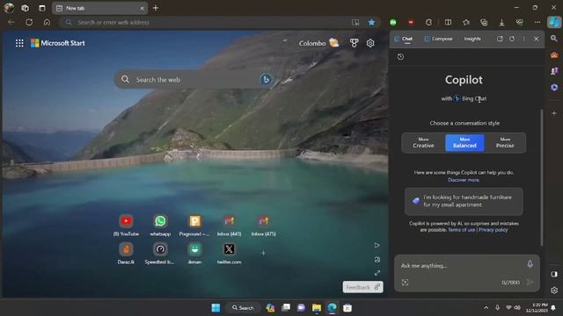Open the tab actions menu

(x=42, y=8)
